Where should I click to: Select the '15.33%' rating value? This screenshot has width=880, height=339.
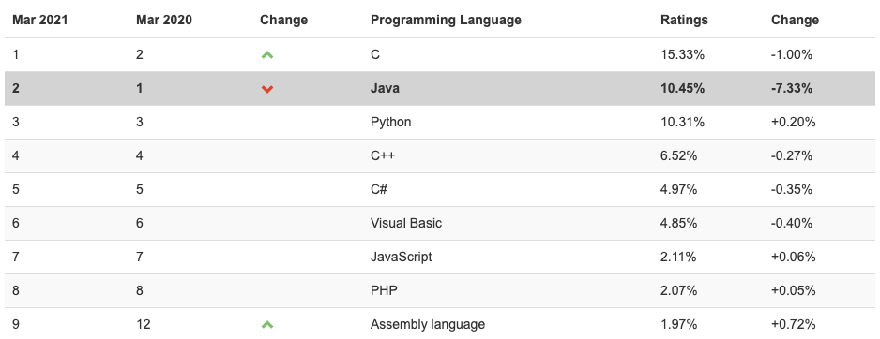[x=682, y=55]
